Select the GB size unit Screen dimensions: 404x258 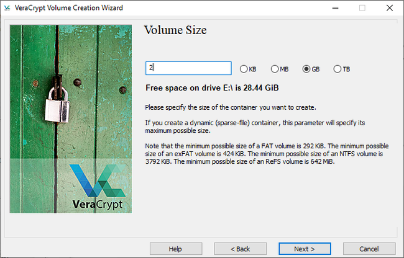click(311, 69)
